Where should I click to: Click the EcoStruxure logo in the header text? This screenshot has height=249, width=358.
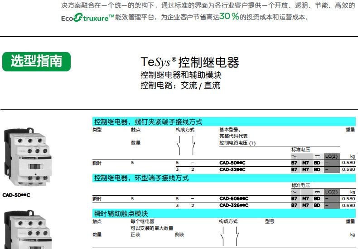[87, 18]
